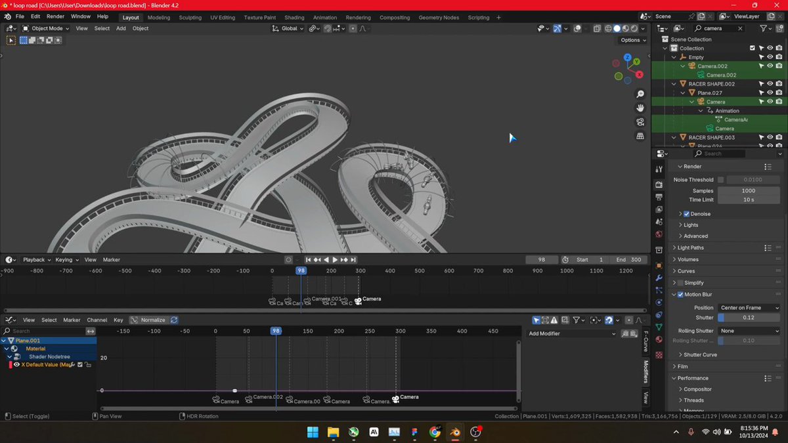Click the Time Limit value field

[x=749, y=200]
